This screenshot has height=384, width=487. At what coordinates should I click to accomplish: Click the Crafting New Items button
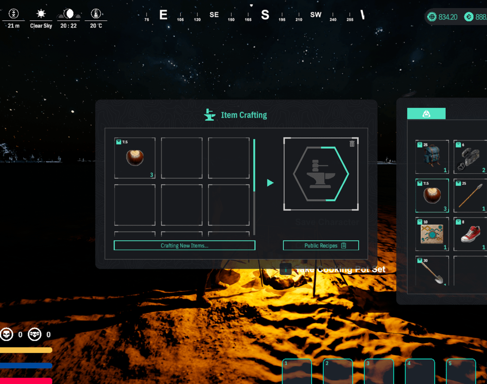click(x=185, y=246)
